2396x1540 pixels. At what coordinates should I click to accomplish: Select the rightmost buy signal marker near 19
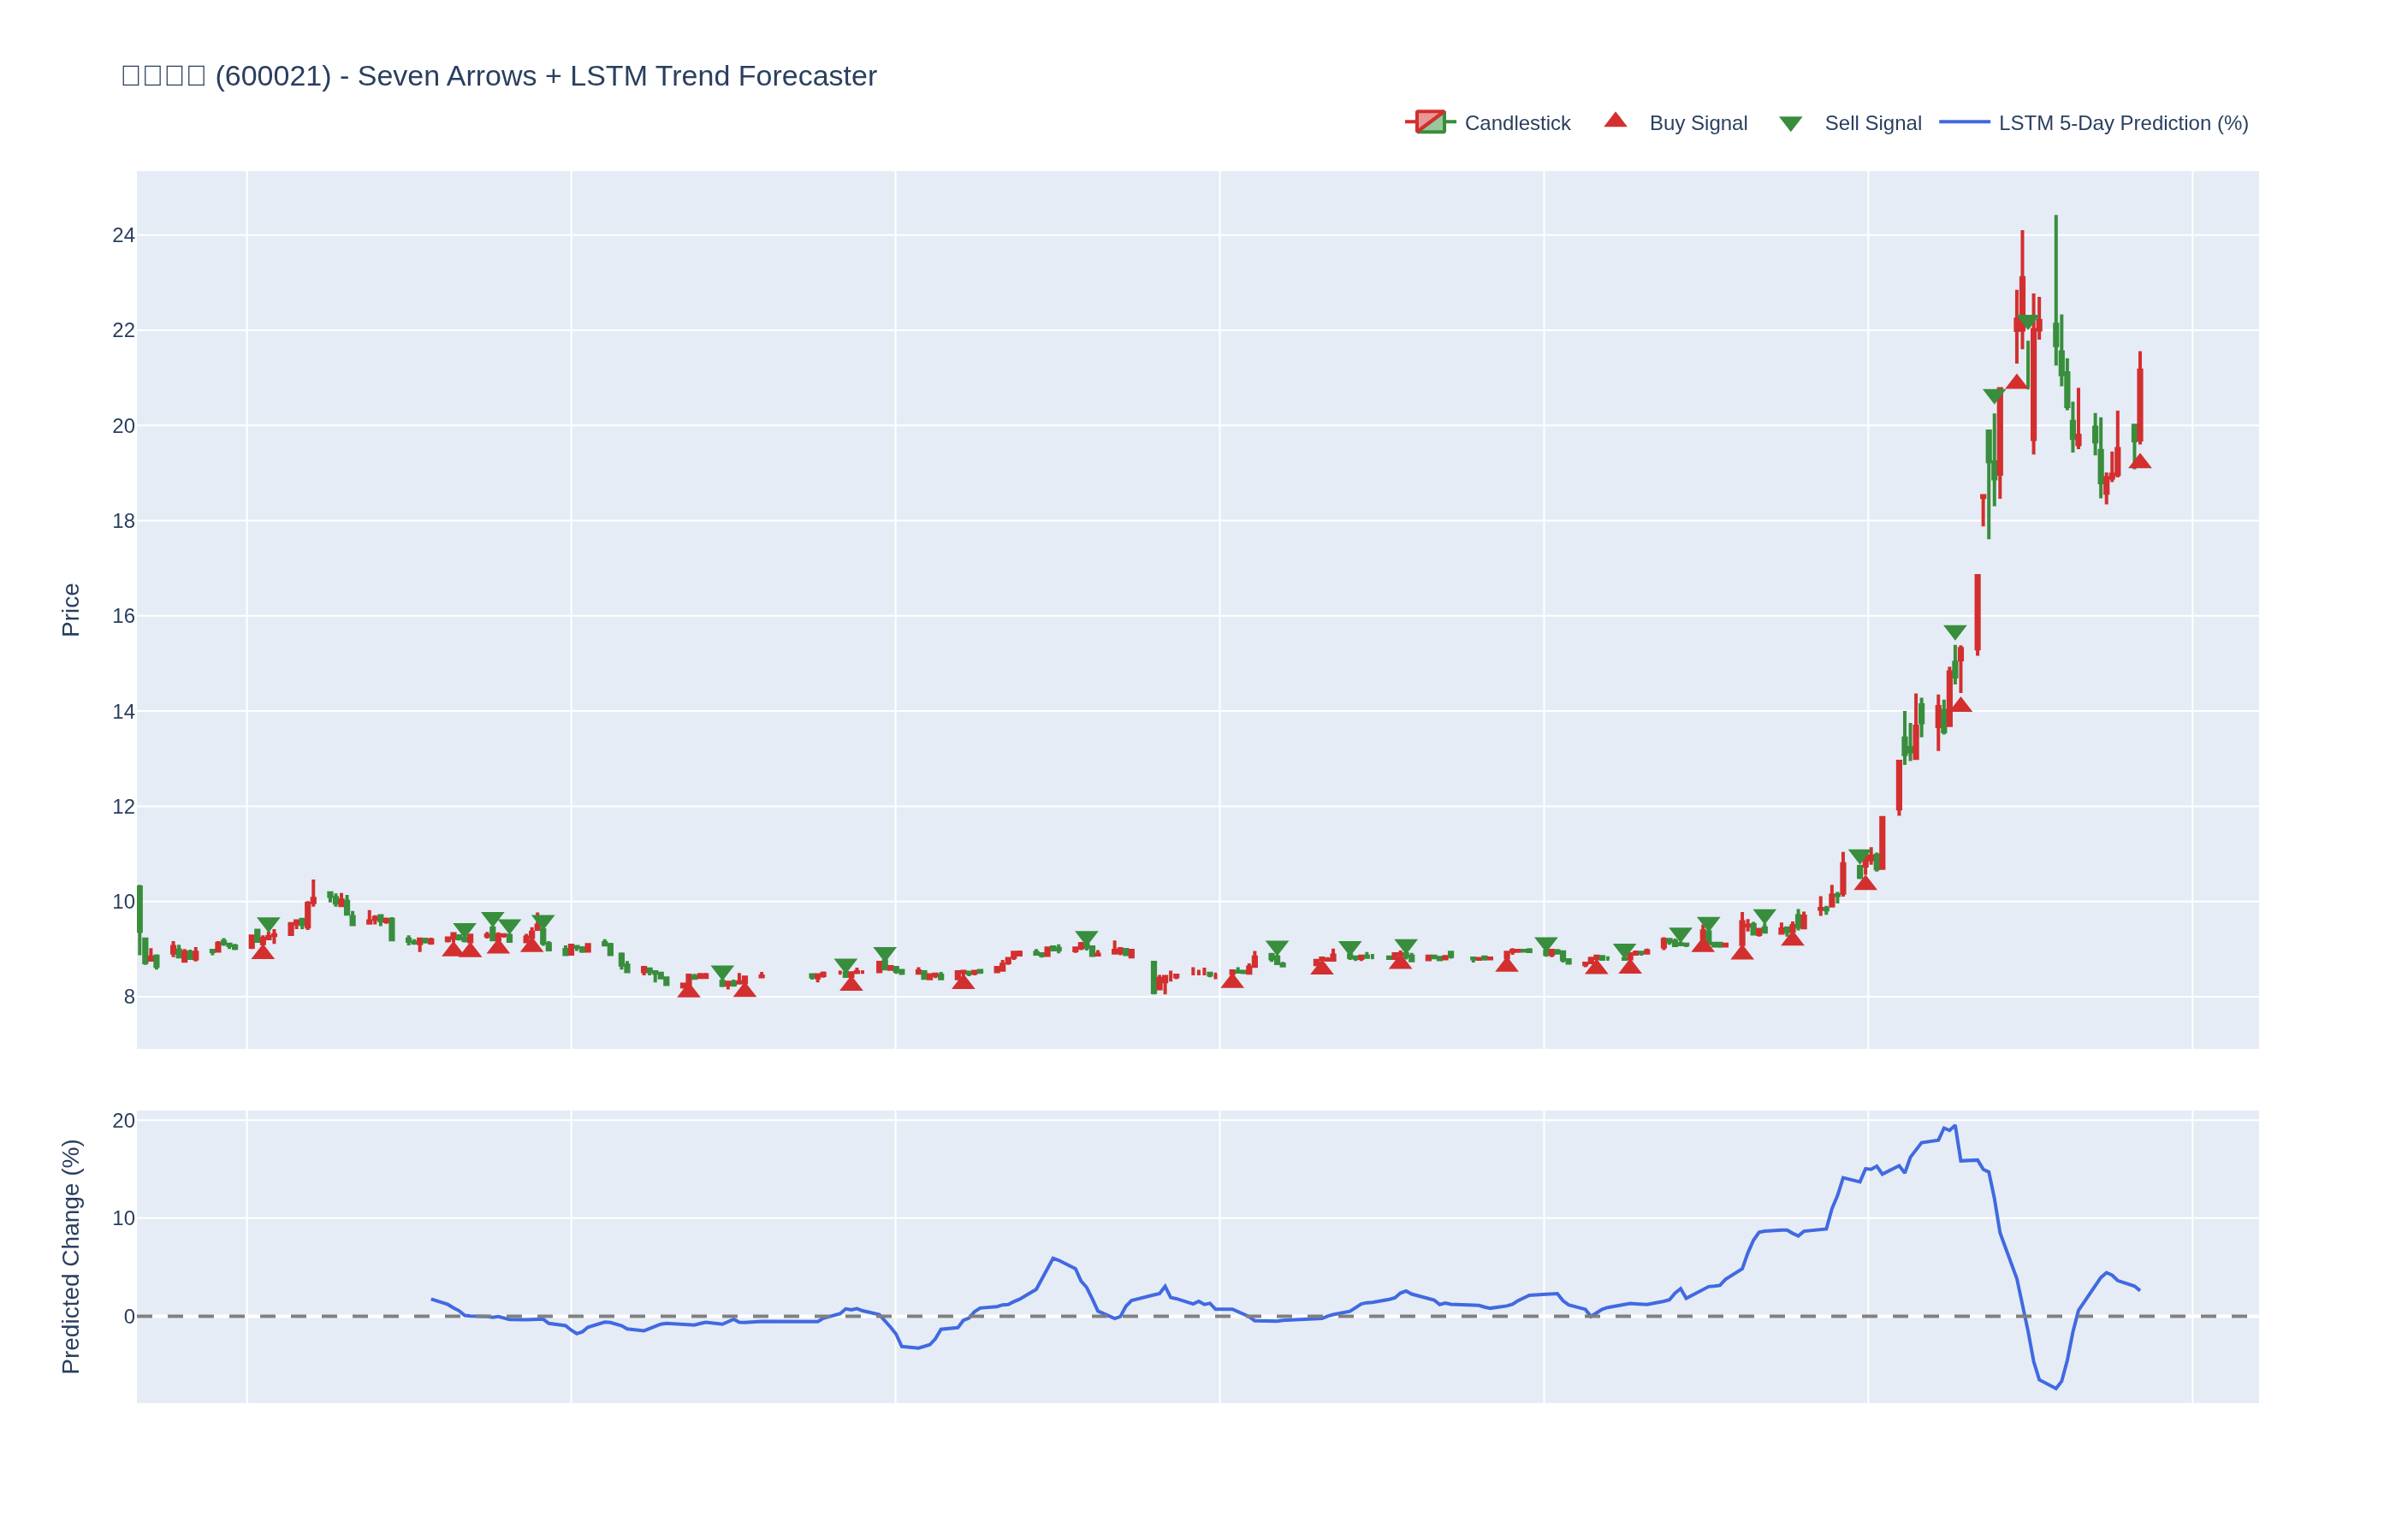(x=2139, y=462)
